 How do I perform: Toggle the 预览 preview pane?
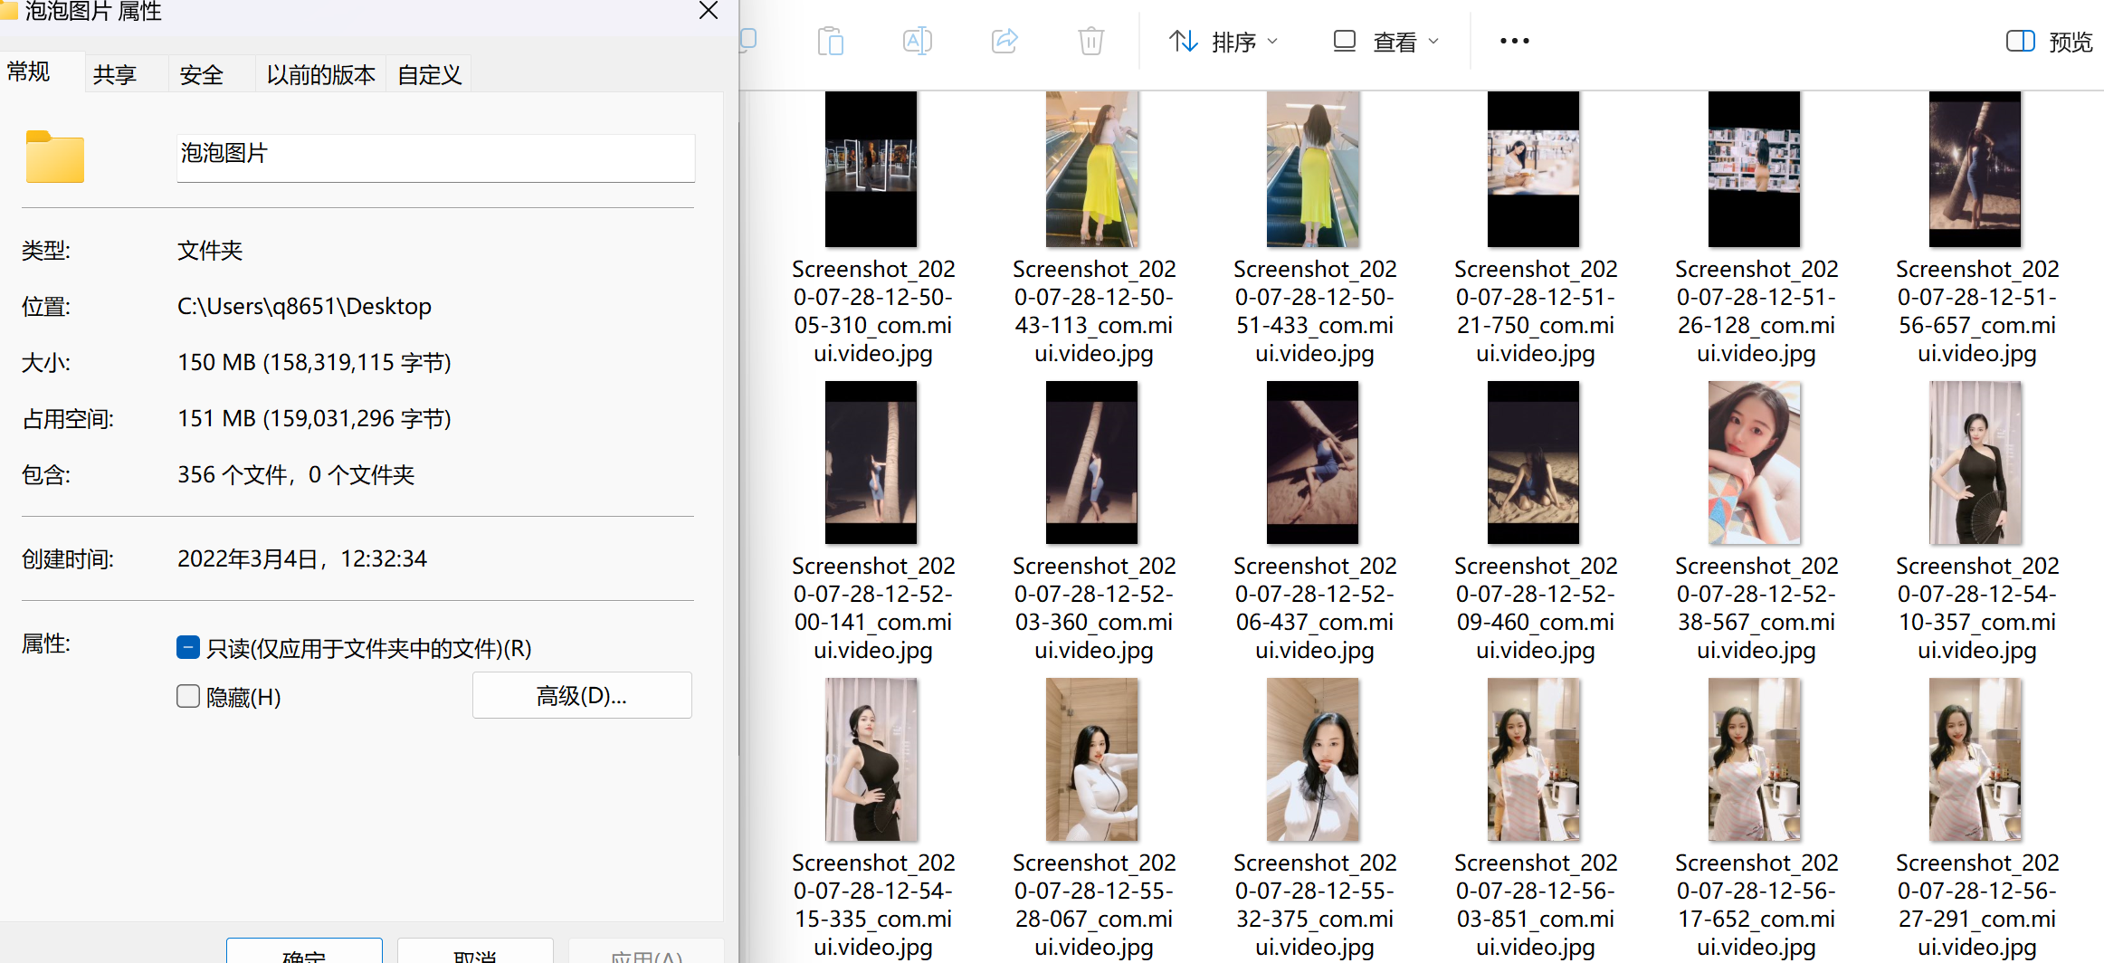tap(2049, 42)
